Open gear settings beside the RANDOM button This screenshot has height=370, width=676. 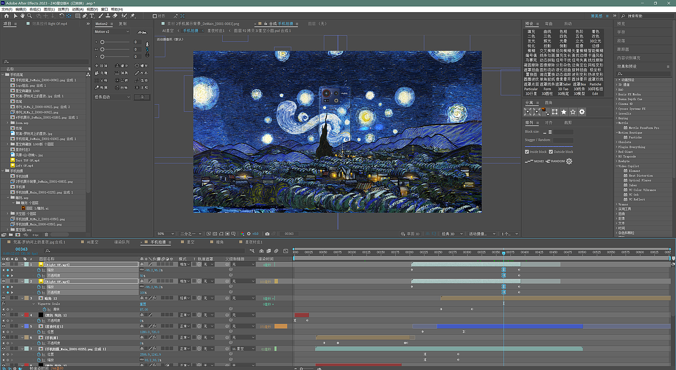[x=569, y=161]
